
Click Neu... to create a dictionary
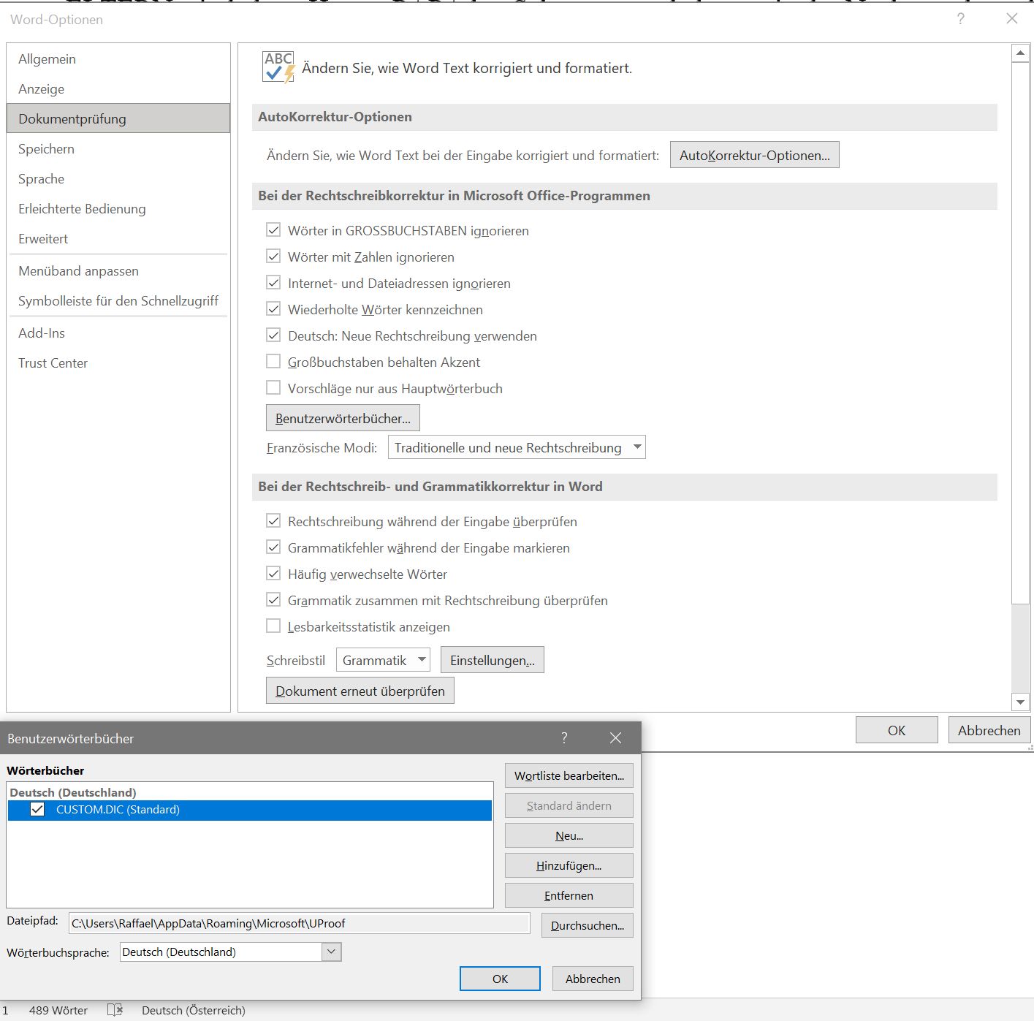(569, 835)
